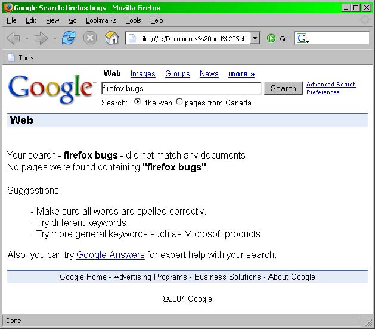This screenshot has height=329, width=375.
Task: Expand the address bar URL dropdown
Action: (255, 38)
